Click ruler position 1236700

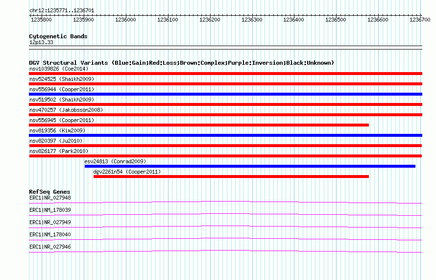420,20
